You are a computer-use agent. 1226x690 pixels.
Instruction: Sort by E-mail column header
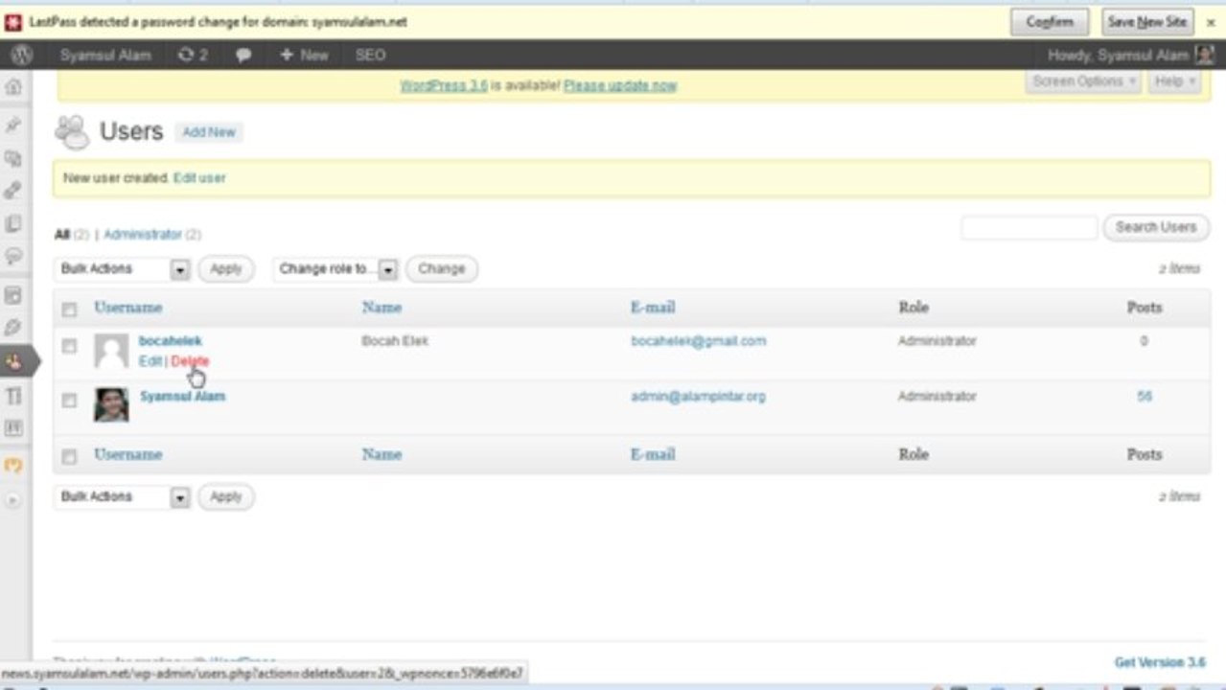click(653, 308)
